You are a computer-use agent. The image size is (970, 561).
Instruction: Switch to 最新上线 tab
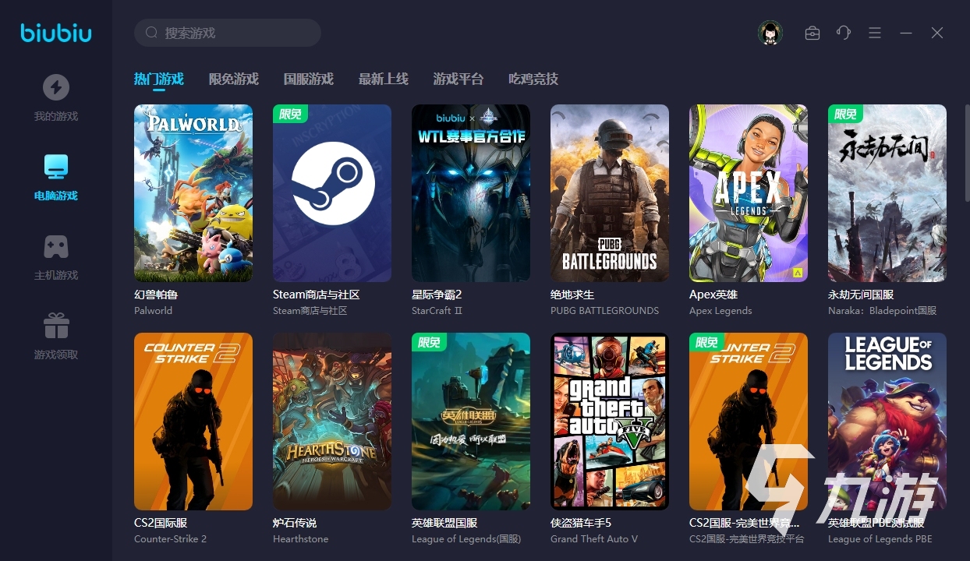click(x=384, y=79)
